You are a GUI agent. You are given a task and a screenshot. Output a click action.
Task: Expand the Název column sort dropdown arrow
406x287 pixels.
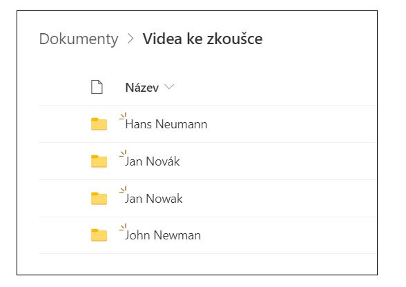coord(169,87)
